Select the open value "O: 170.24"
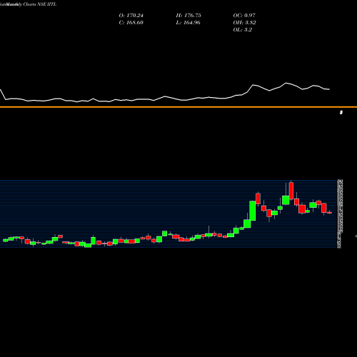The image size is (357, 357). 131,16
